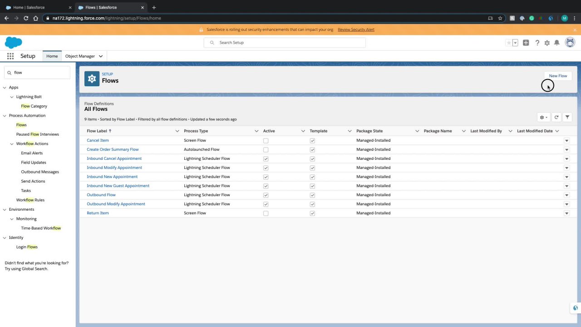Open the favorites list dropdown arrow
Image resolution: width=581 pixels, height=327 pixels.
[x=515, y=43]
